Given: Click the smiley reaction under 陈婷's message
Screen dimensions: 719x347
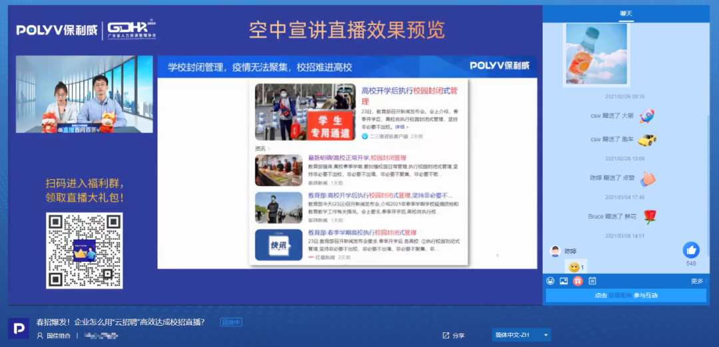Looking at the screenshot, I should pos(573,267).
